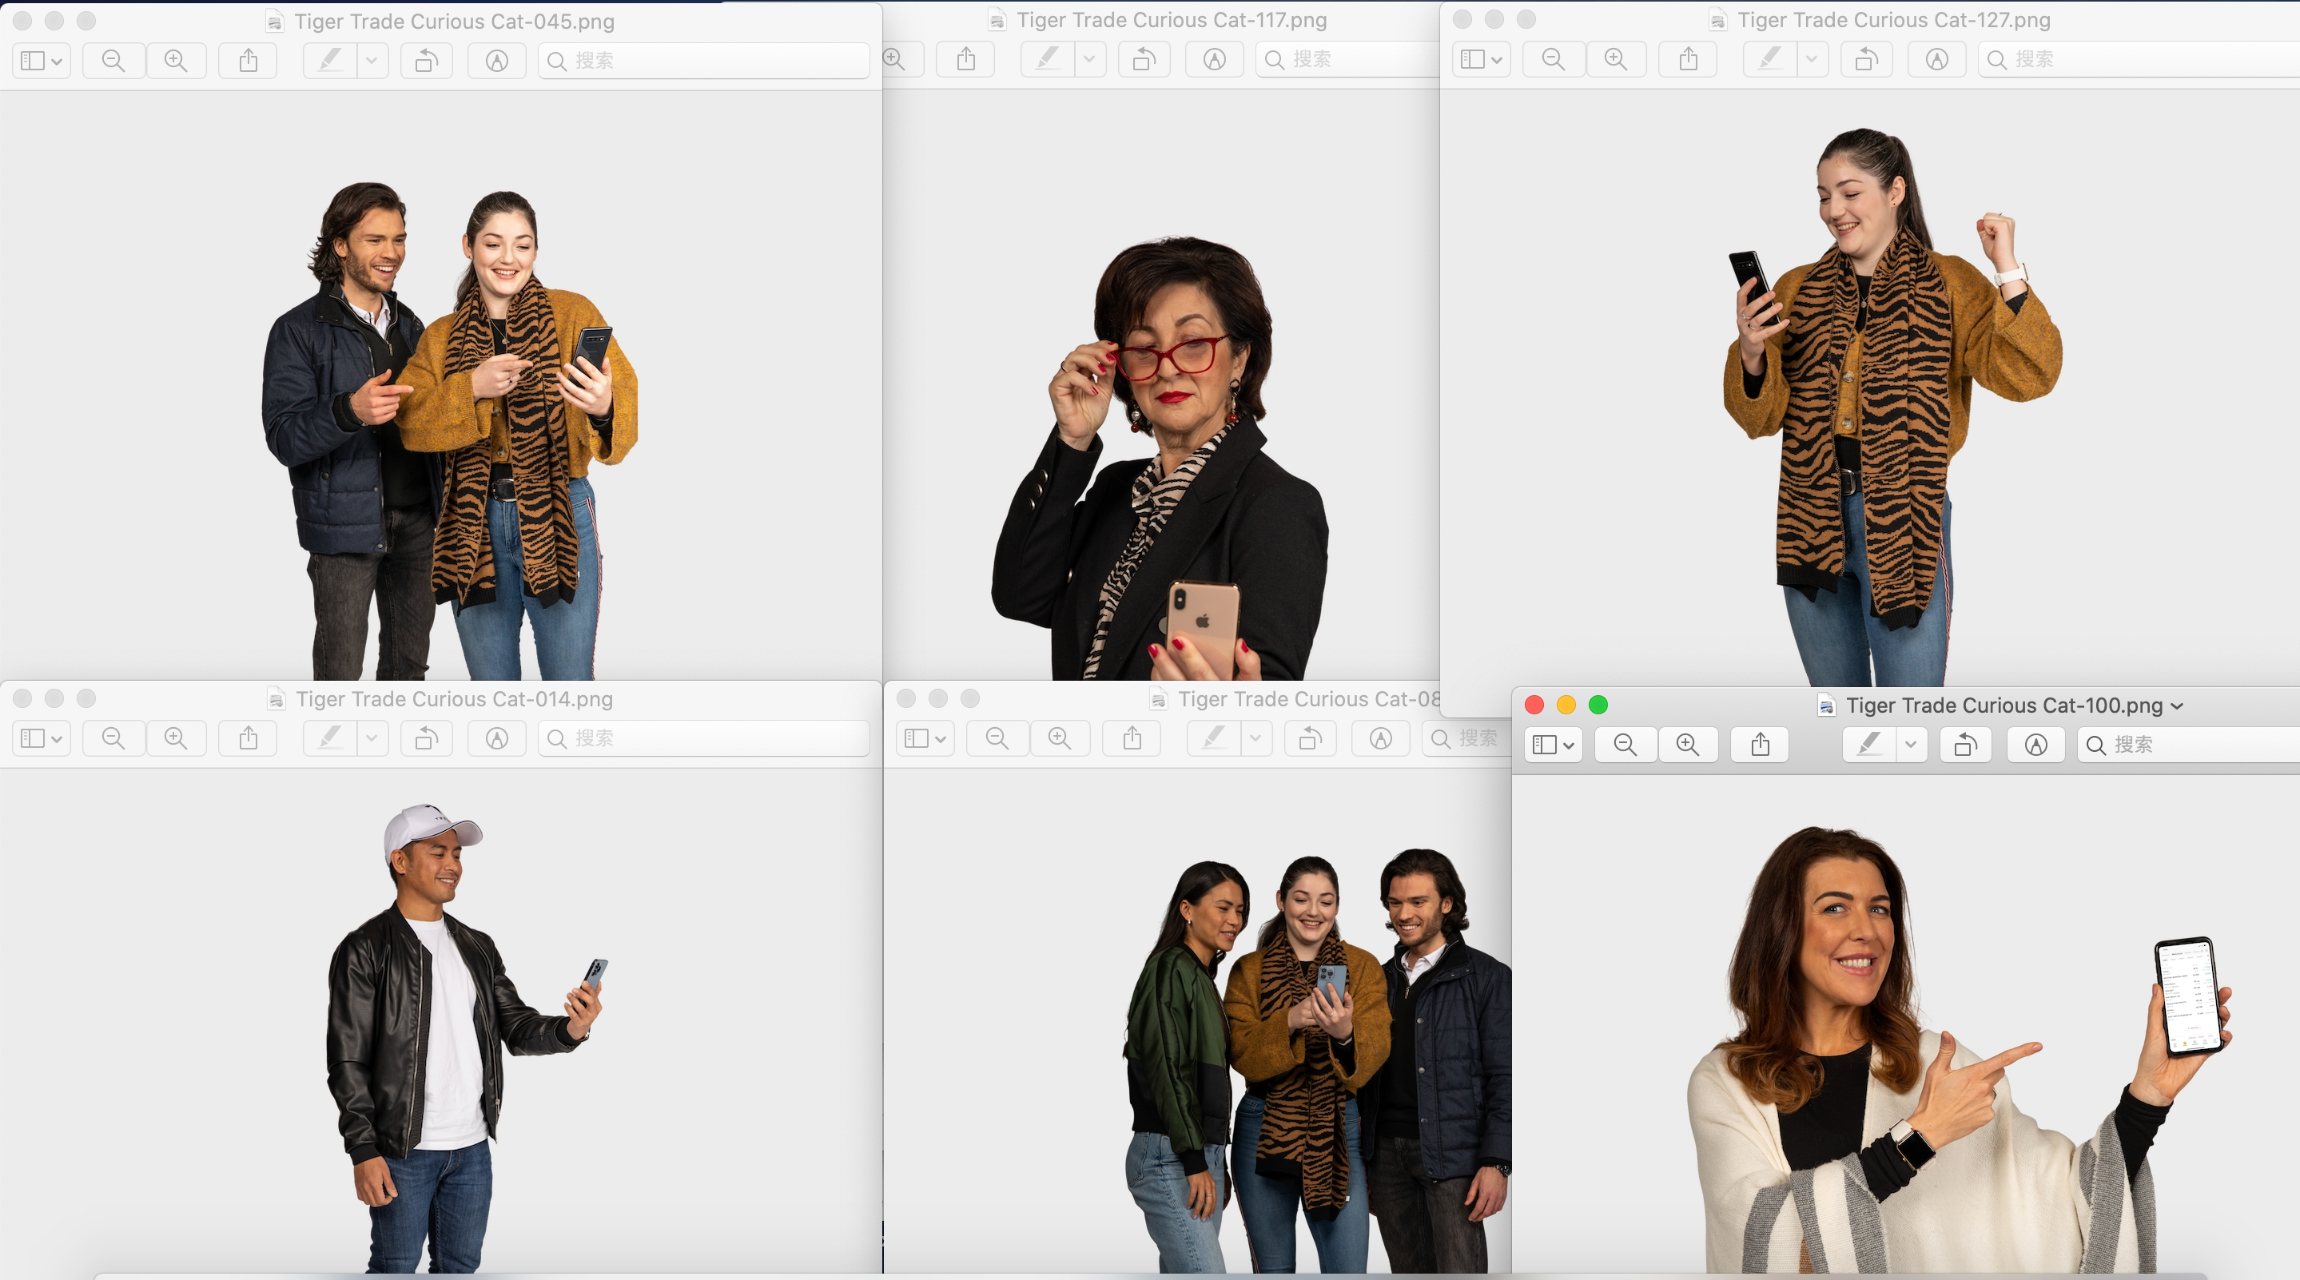
Task: Click Markup icon in Cat-014.png window
Action: pos(497,738)
